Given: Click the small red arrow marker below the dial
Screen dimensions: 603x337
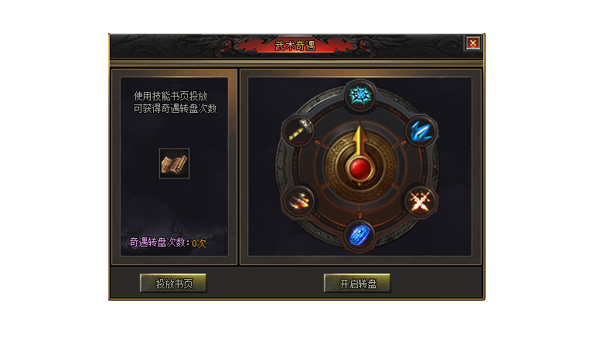Looking at the screenshot, I should pyautogui.click(x=360, y=216).
